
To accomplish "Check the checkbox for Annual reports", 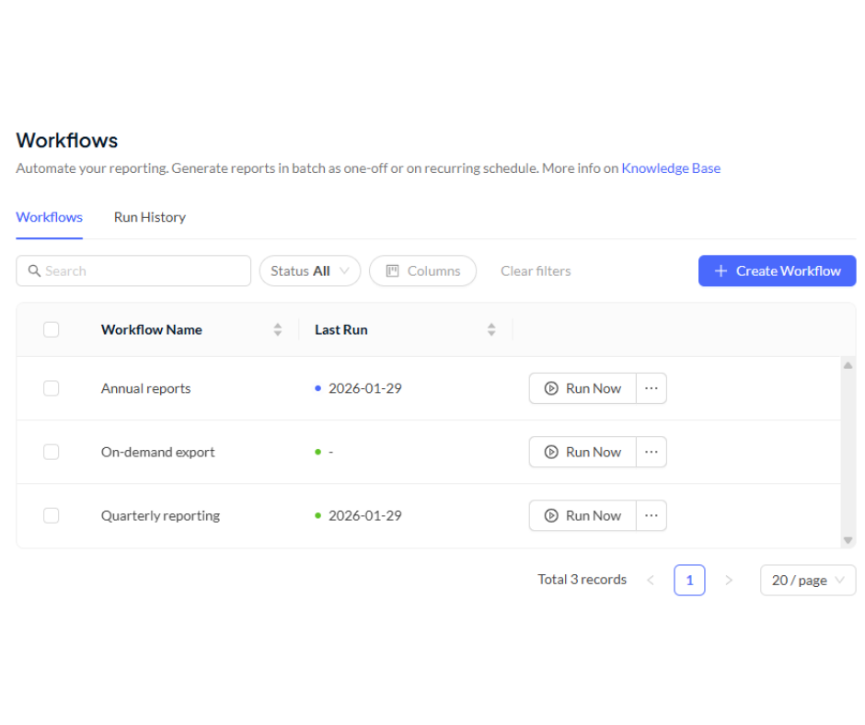I will tap(51, 388).
